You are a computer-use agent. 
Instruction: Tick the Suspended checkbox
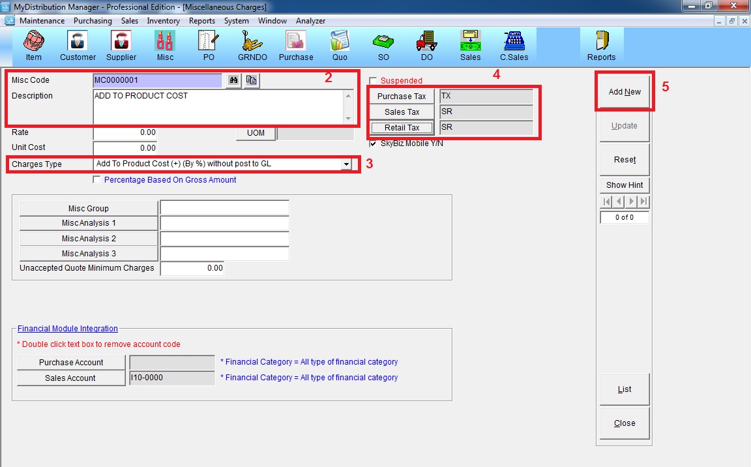[x=374, y=81]
